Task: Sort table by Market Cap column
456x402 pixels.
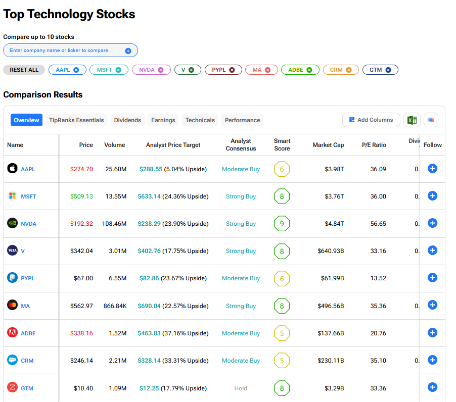Action: (328, 145)
